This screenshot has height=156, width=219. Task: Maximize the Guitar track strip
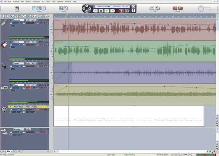point(48,42)
